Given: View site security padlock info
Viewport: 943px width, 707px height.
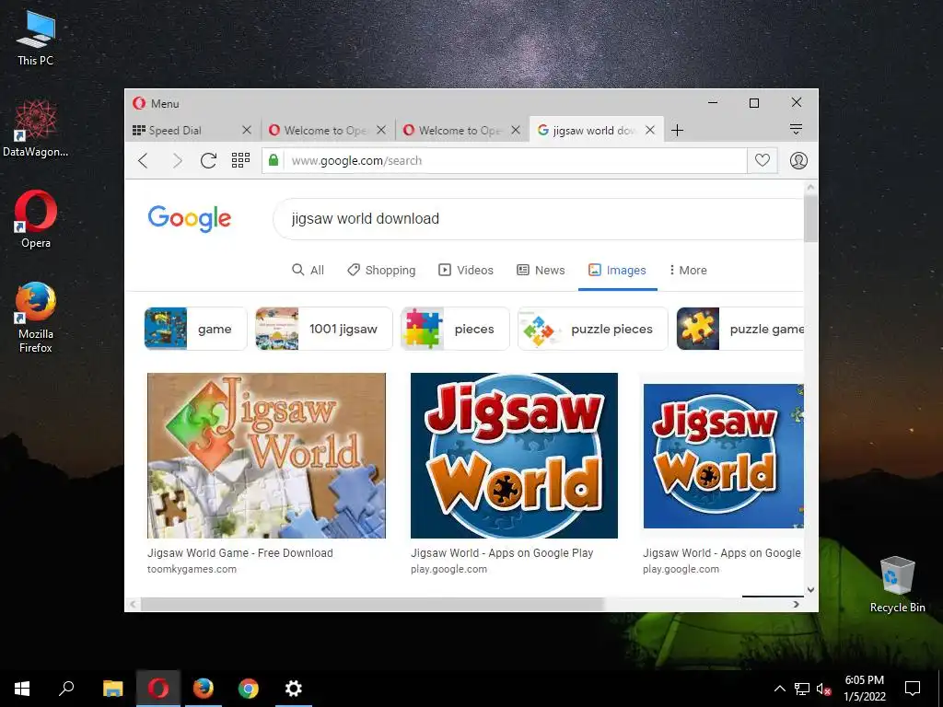Looking at the screenshot, I should click(273, 160).
